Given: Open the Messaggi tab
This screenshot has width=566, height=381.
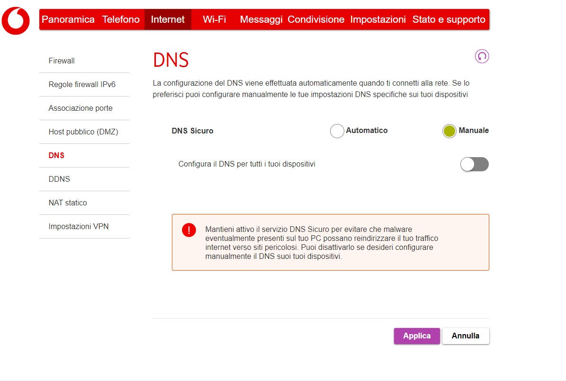Looking at the screenshot, I should [261, 19].
